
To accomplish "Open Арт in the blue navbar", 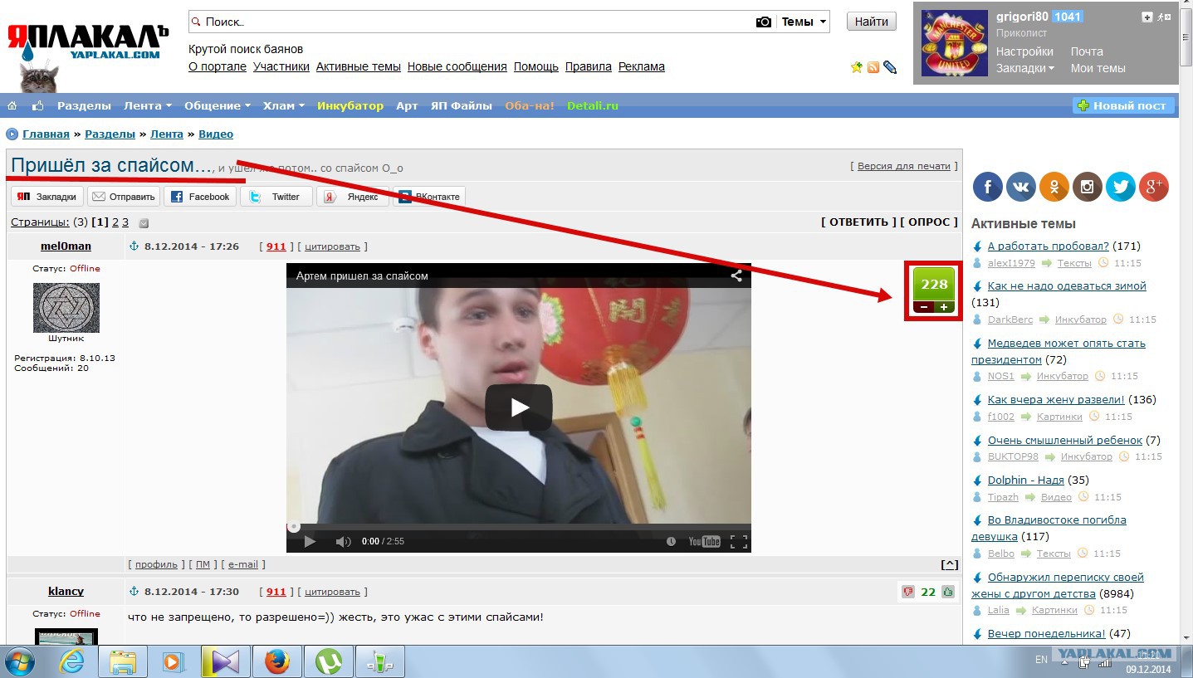I will (407, 105).
